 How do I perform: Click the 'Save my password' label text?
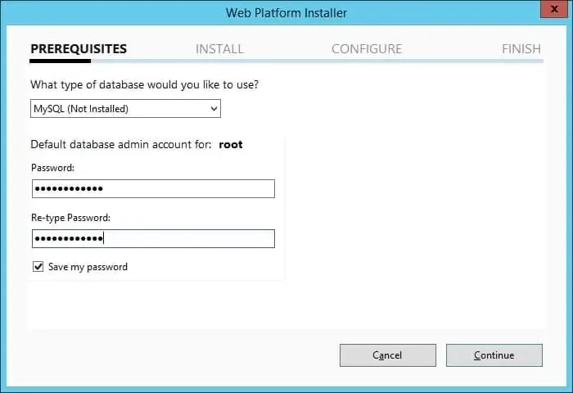pyautogui.click(x=88, y=267)
